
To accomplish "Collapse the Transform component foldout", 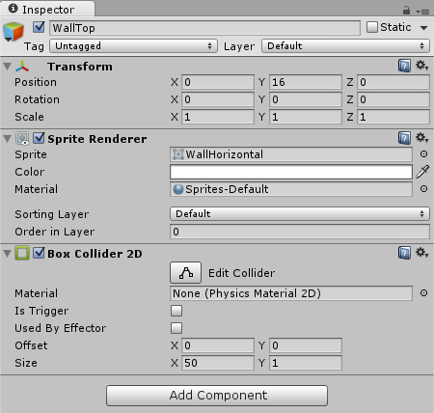I will pyautogui.click(x=7, y=67).
